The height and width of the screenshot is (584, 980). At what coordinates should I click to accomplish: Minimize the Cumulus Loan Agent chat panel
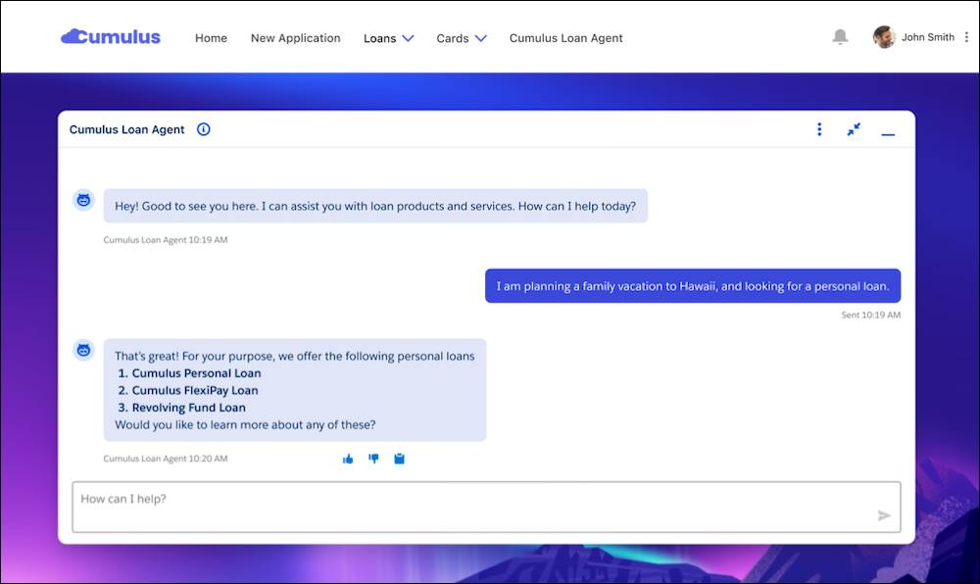click(888, 133)
